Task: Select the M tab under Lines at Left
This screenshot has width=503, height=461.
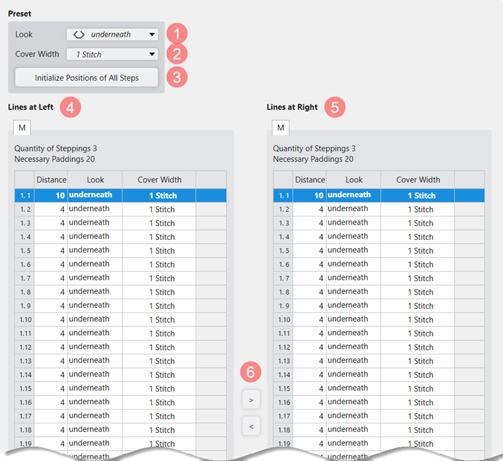Action: [21, 127]
